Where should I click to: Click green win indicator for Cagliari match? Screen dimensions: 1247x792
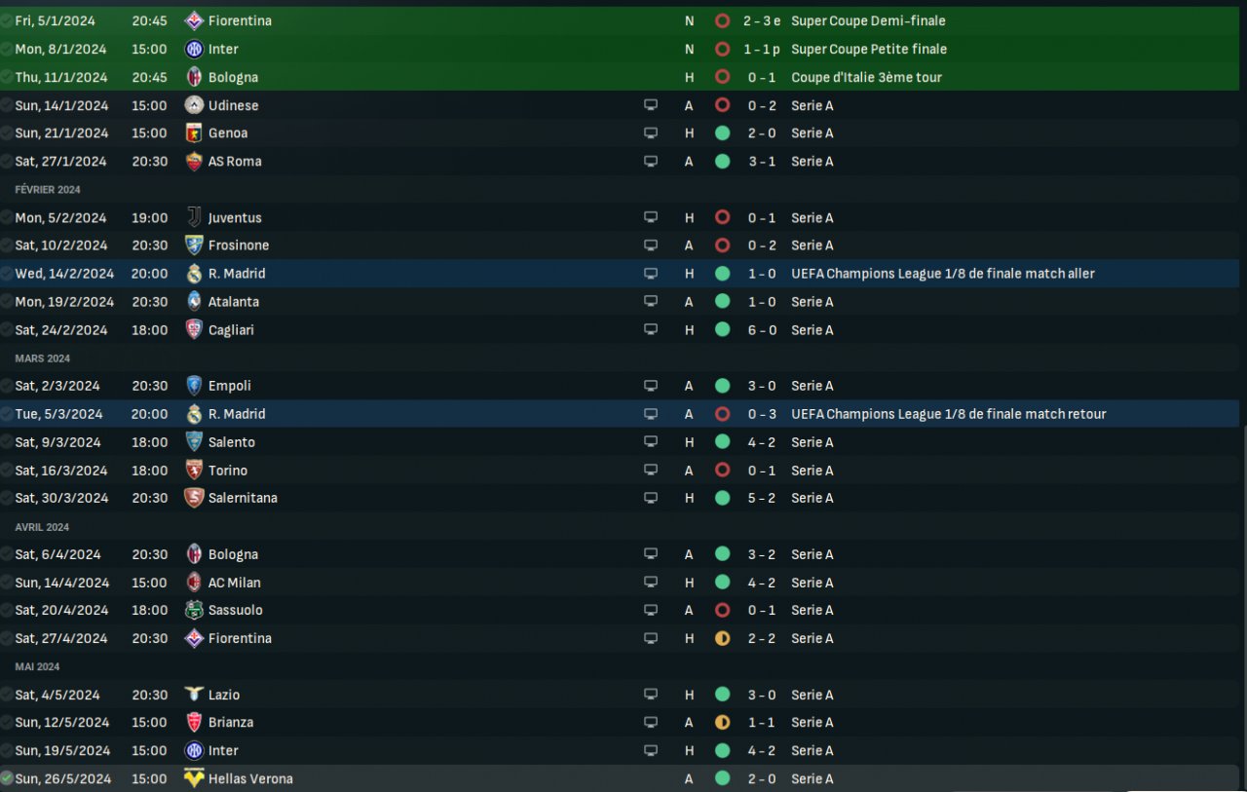(722, 330)
